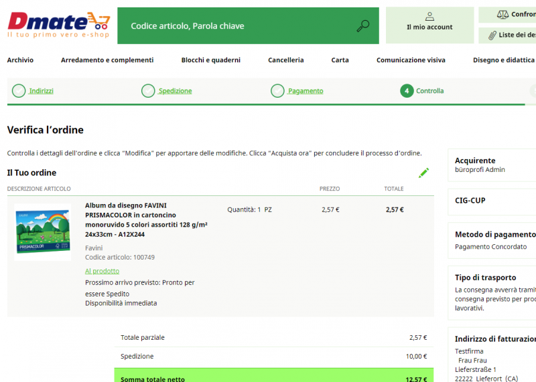
Task: Click Codice articolo: 100749 text
Action: pyautogui.click(x=120, y=257)
